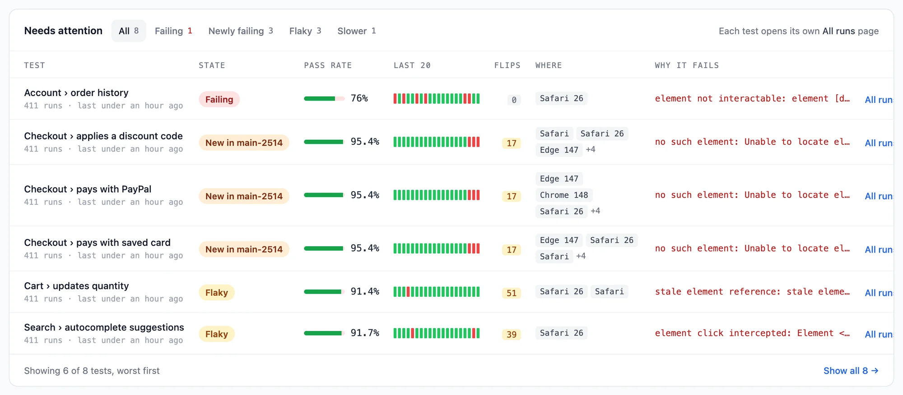The width and height of the screenshot is (903, 395).
Task: Click the Edge 147 chip in discount code row
Action: (x=559, y=150)
